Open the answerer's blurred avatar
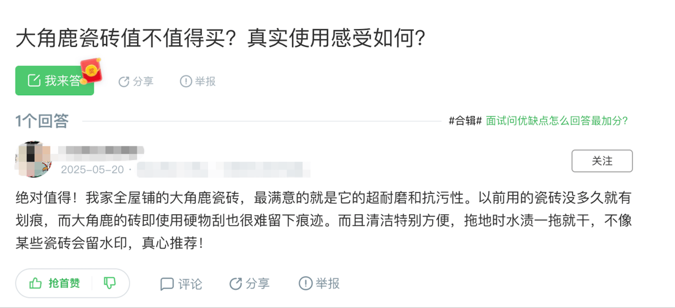The width and height of the screenshot is (675, 308). [x=34, y=159]
